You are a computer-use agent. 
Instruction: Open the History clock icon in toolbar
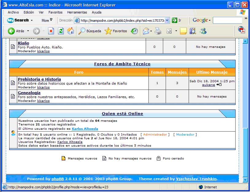click(x=134, y=31)
